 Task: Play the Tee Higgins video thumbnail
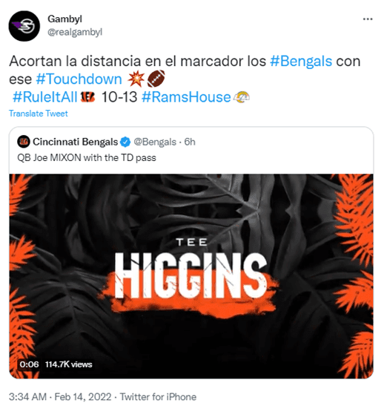[x=191, y=276]
